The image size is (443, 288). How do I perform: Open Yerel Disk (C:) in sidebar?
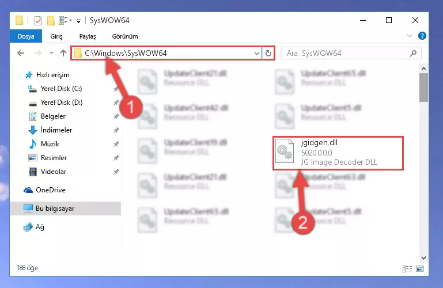click(x=61, y=89)
